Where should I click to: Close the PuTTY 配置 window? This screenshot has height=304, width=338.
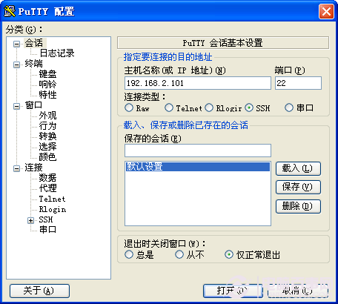pos(326,11)
